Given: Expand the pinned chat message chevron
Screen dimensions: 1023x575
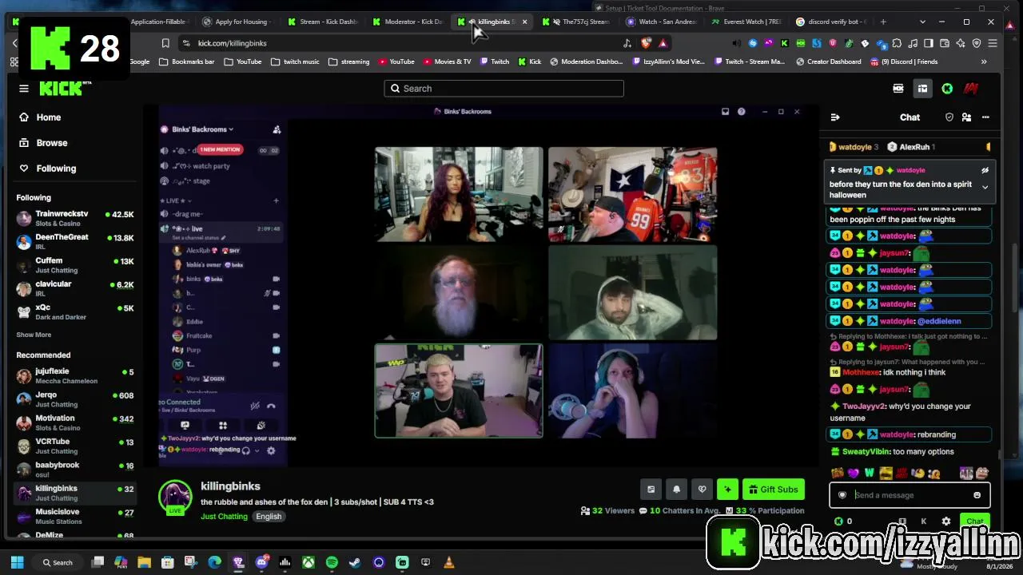Looking at the screenshot, I should click(x=985, y=187).
